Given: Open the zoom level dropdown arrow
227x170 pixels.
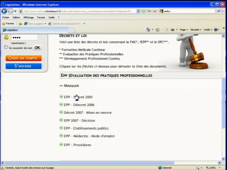Looking at the screenshot, I should coord(220,168).
